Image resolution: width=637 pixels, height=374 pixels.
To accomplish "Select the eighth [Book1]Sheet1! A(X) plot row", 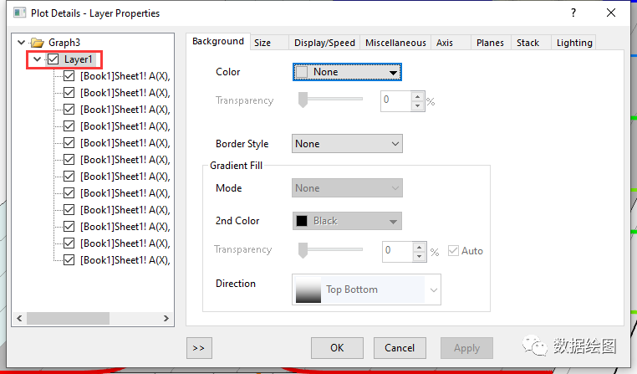I will click(x=125, y=193).
